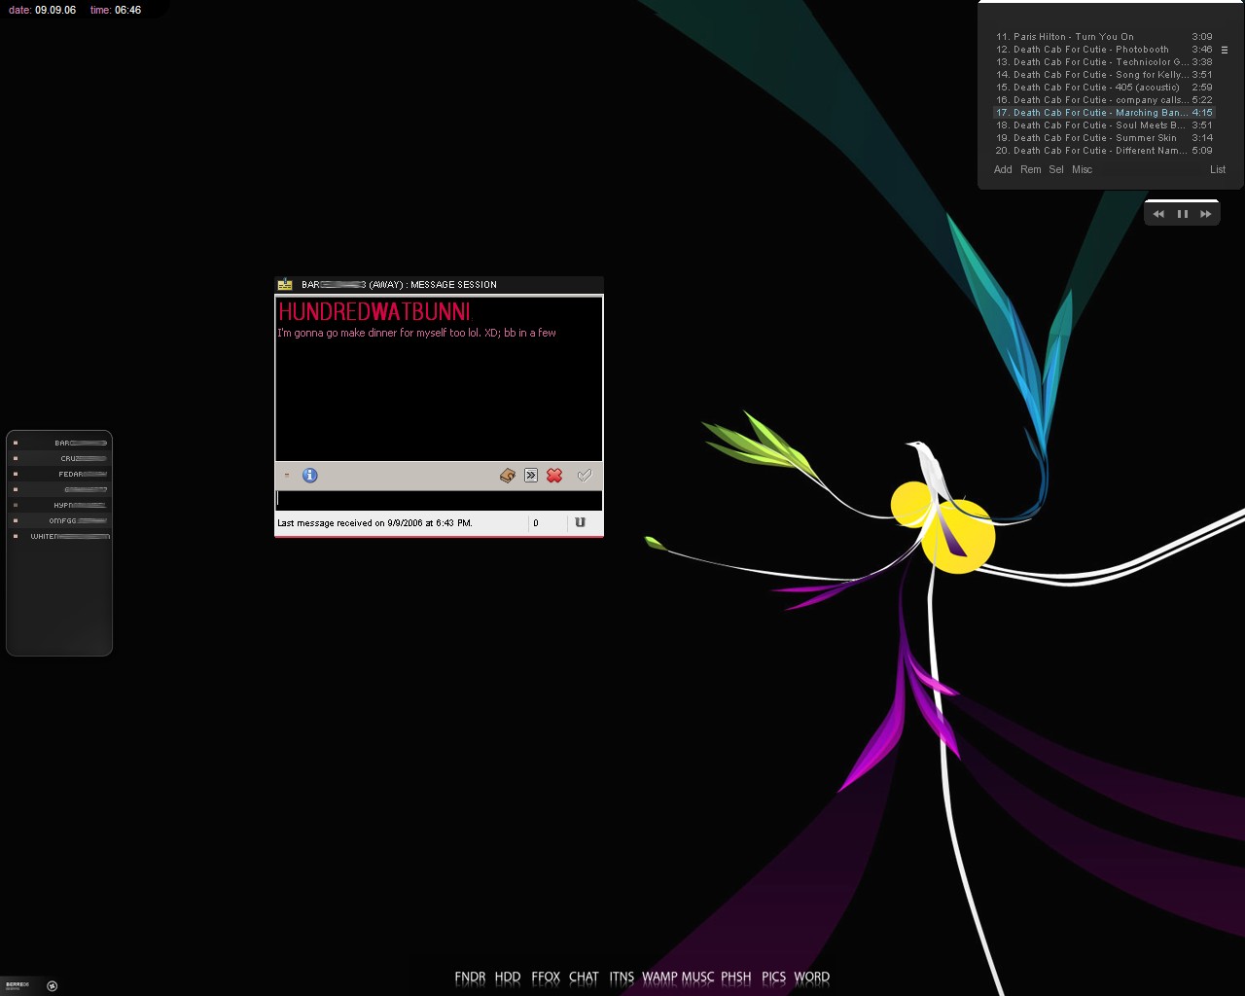Click the date 09.09.06 display
Viewport: 1245px width, 996px height.
[x=42, y=10]
